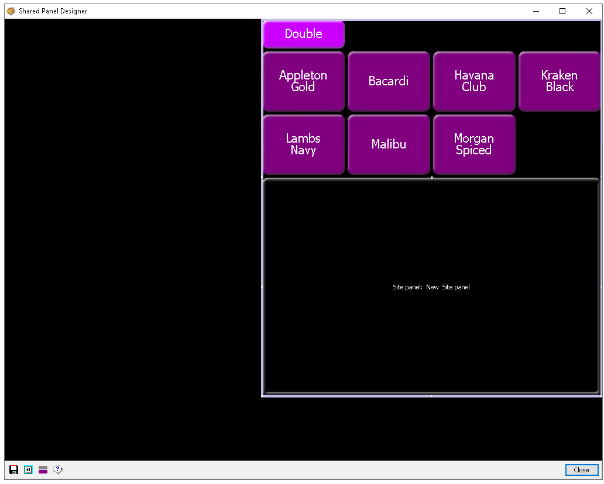Image resolution: width=604 pixels, height=484 pixels.
Task: Click the grey and purple buttons icon
Action: pos(43,469)
